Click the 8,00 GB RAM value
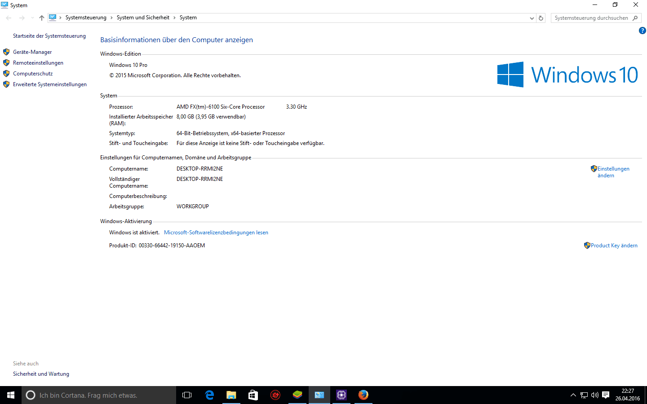This screenshot has height=404, width=647. [211, 117]
